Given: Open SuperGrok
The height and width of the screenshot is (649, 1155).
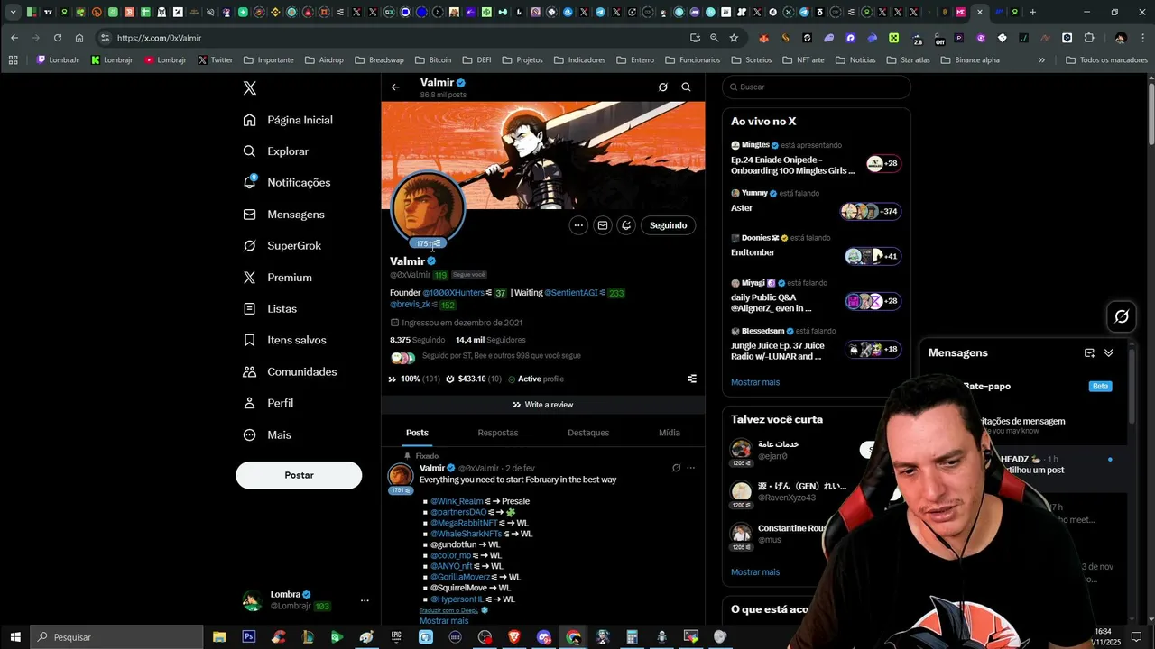Looking at the screenshot, I should pyautogui.click(x=282, y=245).
